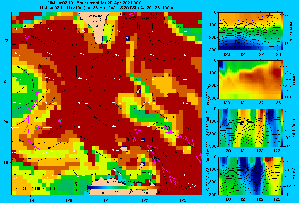Screen dimensions: 299x203
Task: Click the vertical "salinity" axis label
Action: tap(294, 80)
